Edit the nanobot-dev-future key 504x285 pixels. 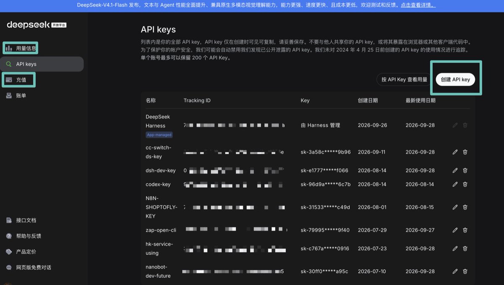455,272
